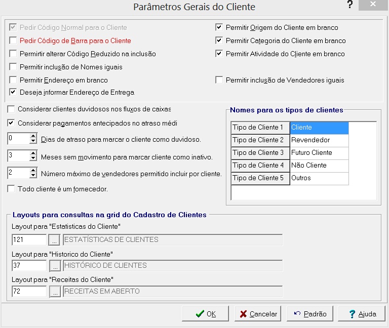Click the meses sem movimento value field
Screen dimensions: 389x328
click(19, 156)
